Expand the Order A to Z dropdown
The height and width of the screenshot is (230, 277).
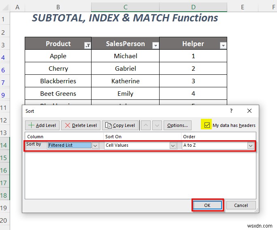click(x=251, y=146)
